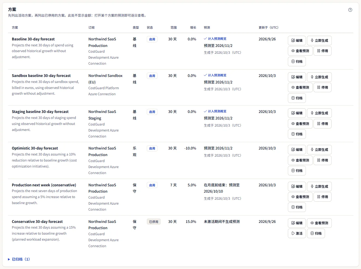Open 查看预测 for Conservative 30-day forecast

[319, 223]
